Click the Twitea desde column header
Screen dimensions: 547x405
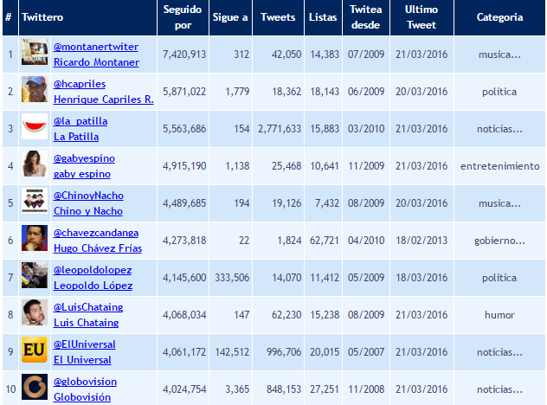(365, 17)
